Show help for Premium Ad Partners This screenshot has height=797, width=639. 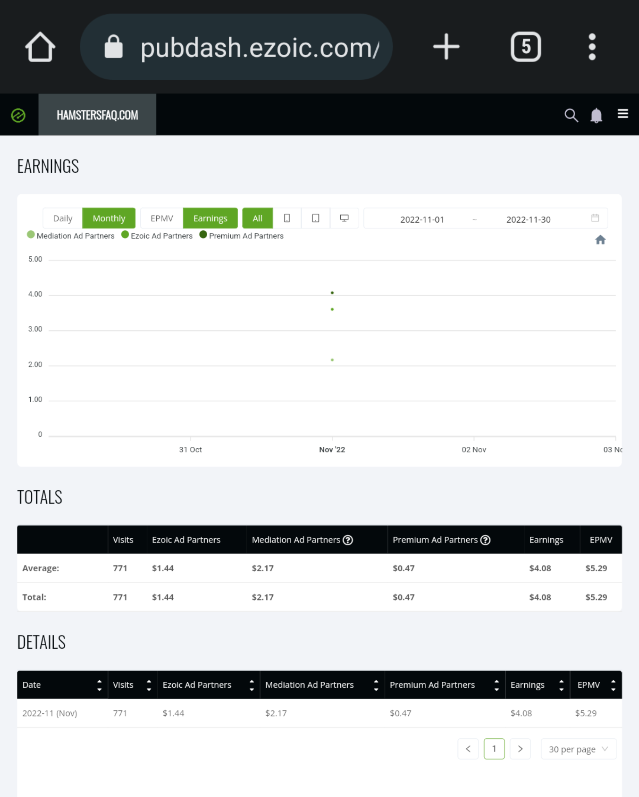pos(485,540)
